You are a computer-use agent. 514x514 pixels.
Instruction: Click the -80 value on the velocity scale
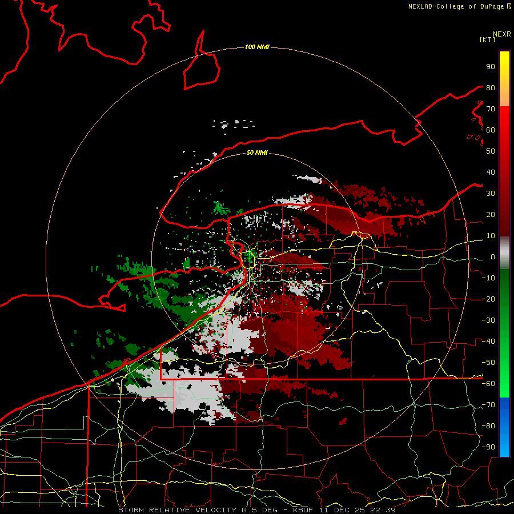click(x=488, y=426)
